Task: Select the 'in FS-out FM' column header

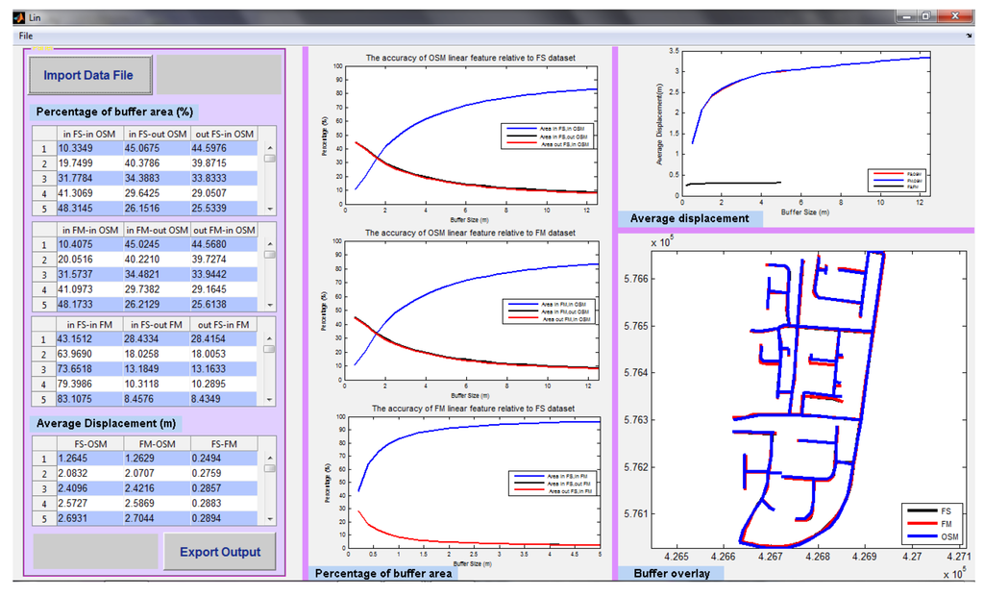Action: click(x=157, y=325)
